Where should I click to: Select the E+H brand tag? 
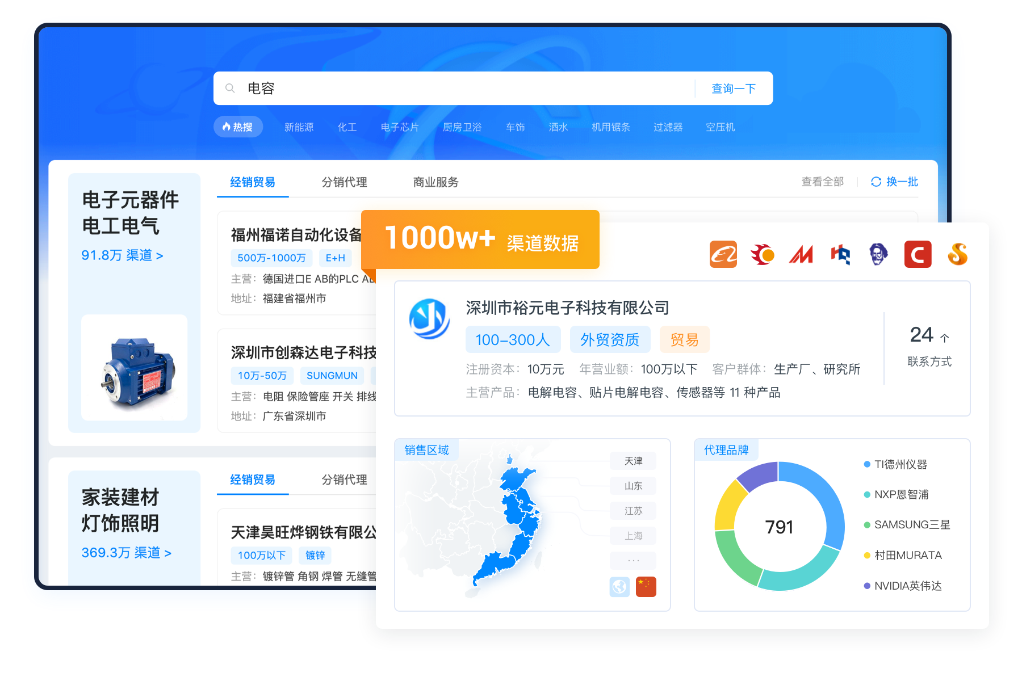[336, 258]
